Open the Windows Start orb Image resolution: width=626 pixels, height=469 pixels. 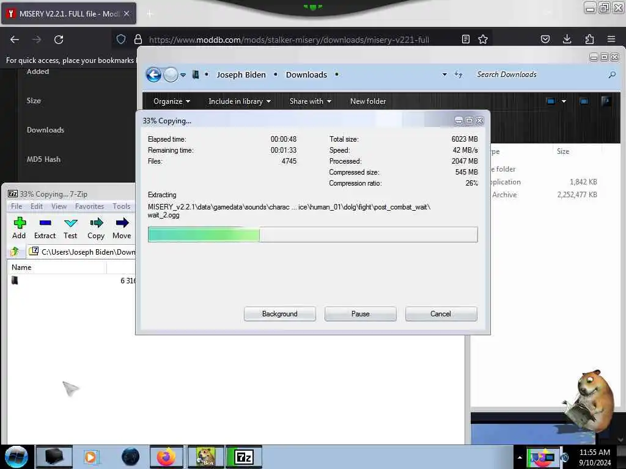(16, 457)
